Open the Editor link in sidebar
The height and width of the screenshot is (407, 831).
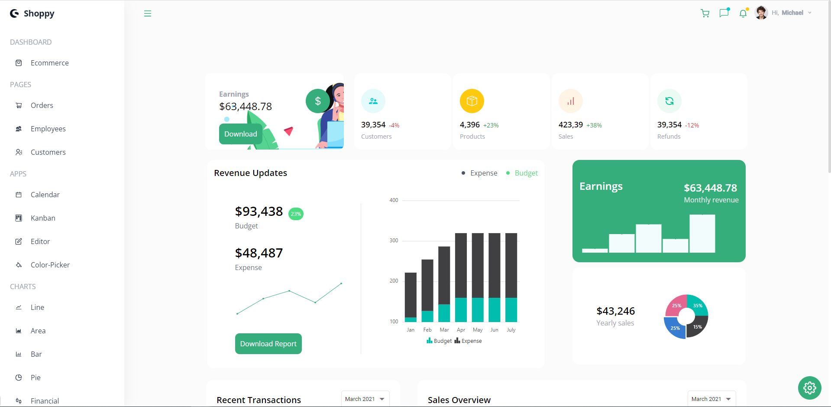click(40, 241)
